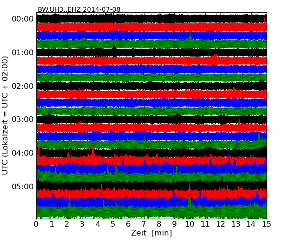Click the bottommost green seismogram trace
This screenshot has width=303, height=243.
coord(151,212)
